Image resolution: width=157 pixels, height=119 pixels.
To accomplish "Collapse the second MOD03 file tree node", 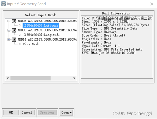I will 9,30.
